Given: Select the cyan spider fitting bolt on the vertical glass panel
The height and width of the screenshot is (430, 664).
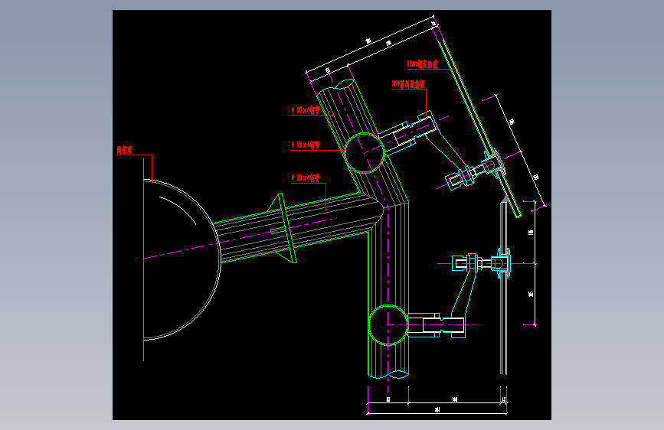Looking at the screenshot, I should [481, 264].
